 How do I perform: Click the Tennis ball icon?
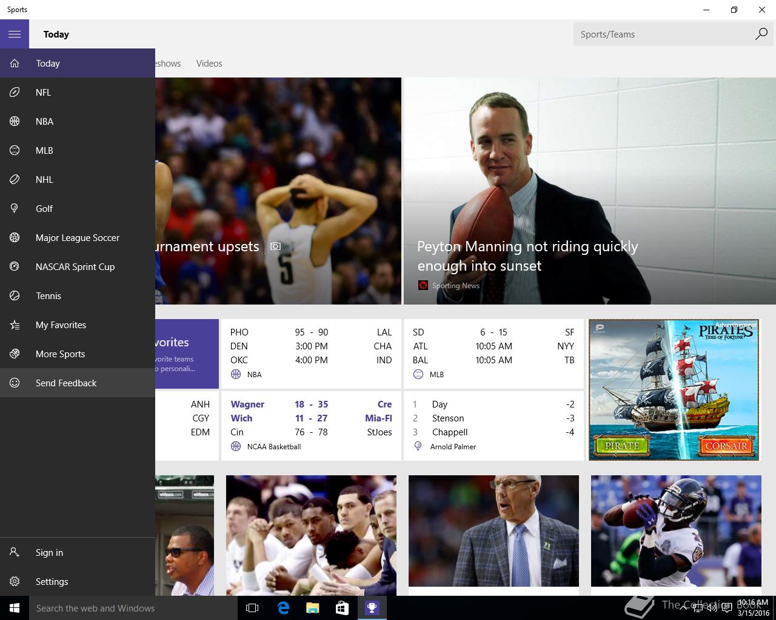click(x=15, y=295)
